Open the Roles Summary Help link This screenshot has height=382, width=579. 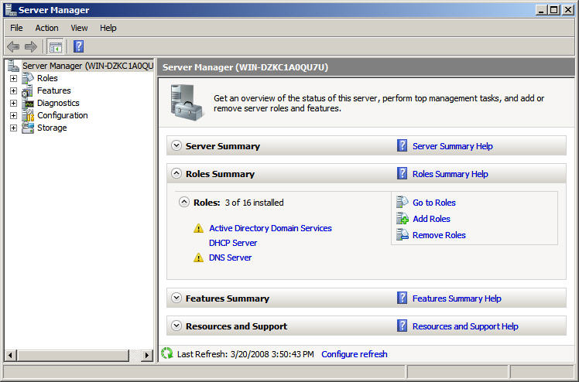click(451, 174)
